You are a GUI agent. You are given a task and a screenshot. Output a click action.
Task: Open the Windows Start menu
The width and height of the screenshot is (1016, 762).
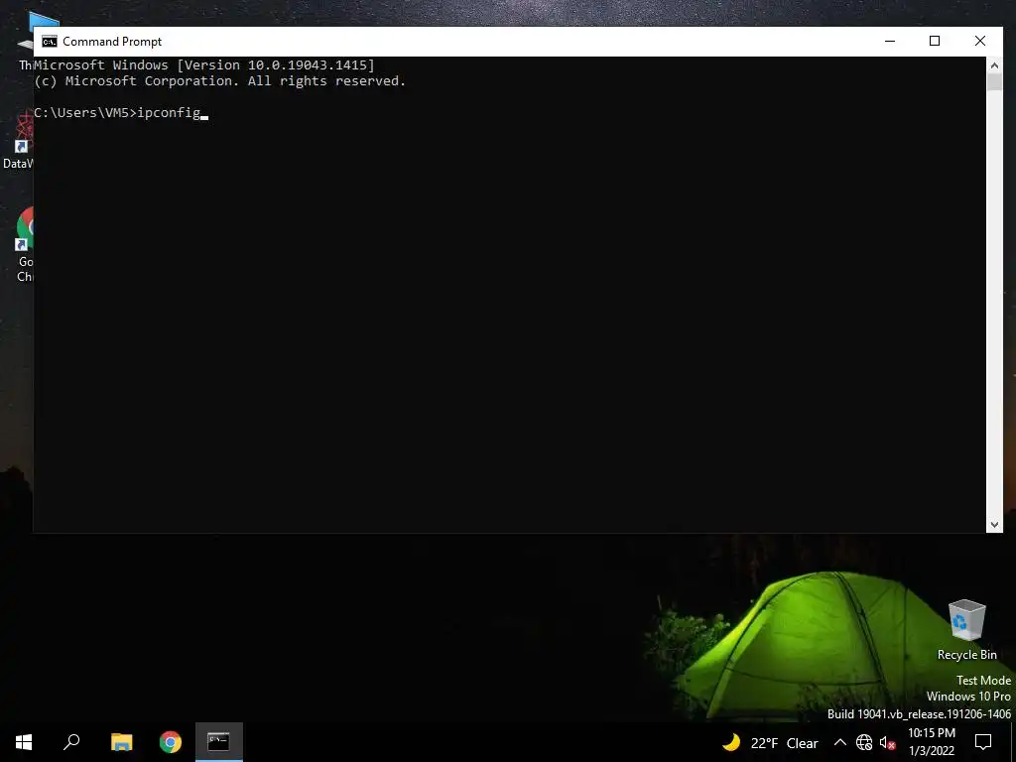(24, 742)
